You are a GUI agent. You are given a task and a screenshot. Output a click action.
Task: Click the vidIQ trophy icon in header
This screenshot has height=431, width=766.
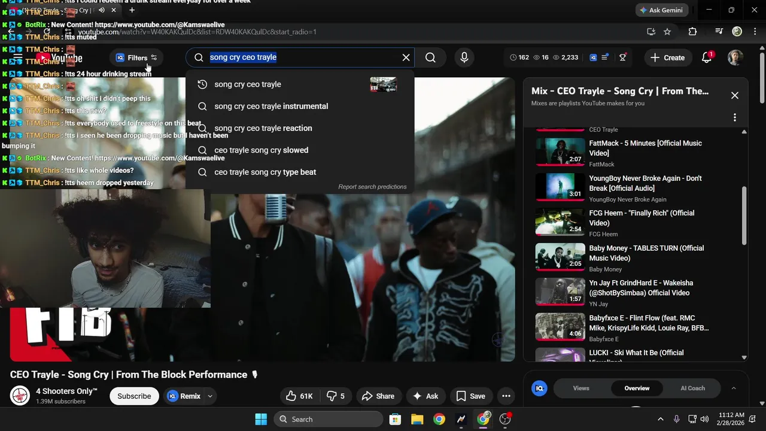pyautogui.click(x=623, y=57)
